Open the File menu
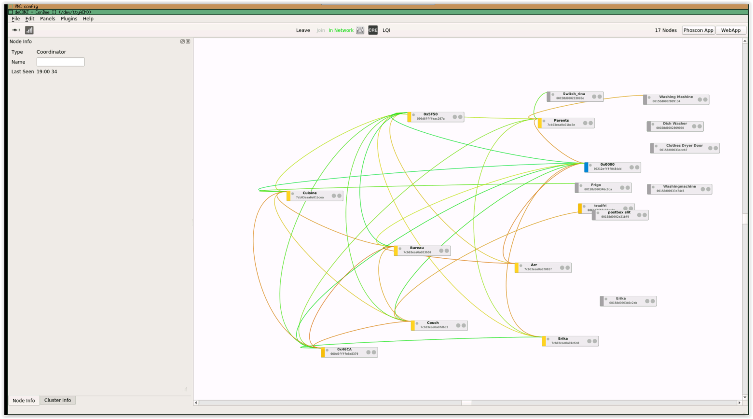This screenshot has width=753, height=419. [16, 19]
